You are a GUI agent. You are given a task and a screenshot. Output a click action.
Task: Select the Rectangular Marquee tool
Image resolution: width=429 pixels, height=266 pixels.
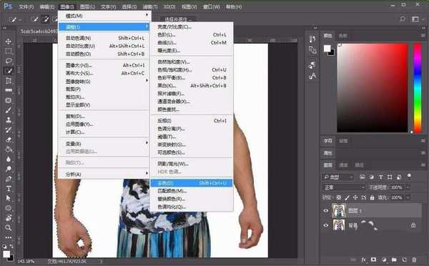9,51
